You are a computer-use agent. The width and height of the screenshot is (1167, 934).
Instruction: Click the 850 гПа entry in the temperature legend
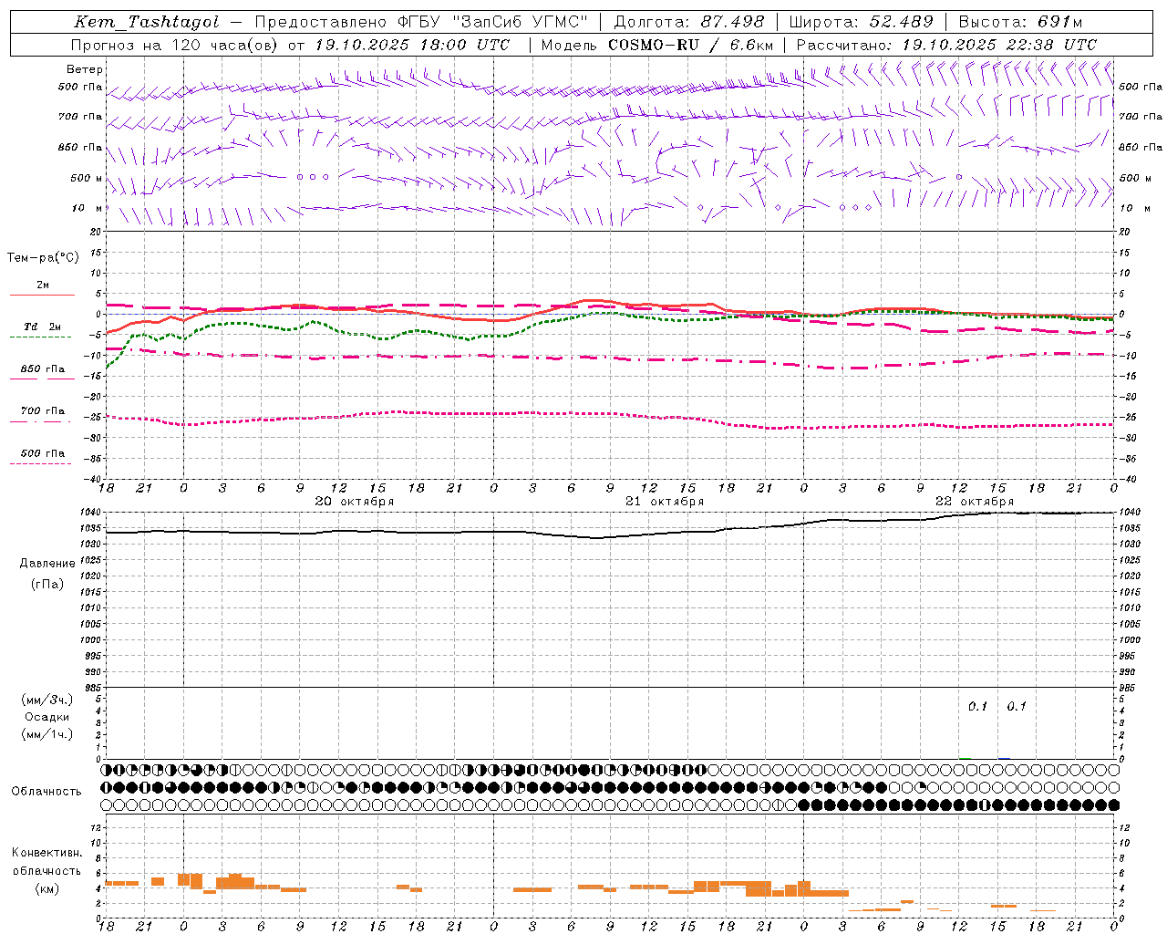43,368
